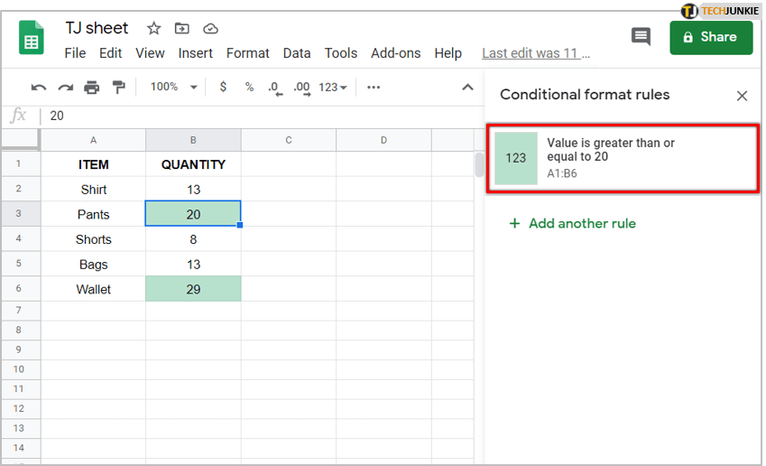Image resolution: width=766 pixels, height=466 pixels.
Task: Open Google Sheets home logo
Action: 32,41
